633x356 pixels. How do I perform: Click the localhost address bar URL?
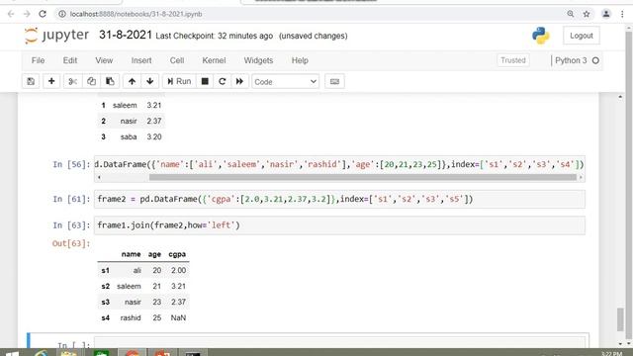tap(136, 14)
